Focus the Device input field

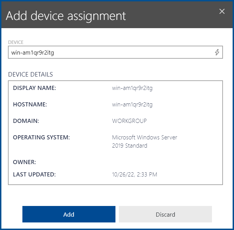tap(110, 53)
